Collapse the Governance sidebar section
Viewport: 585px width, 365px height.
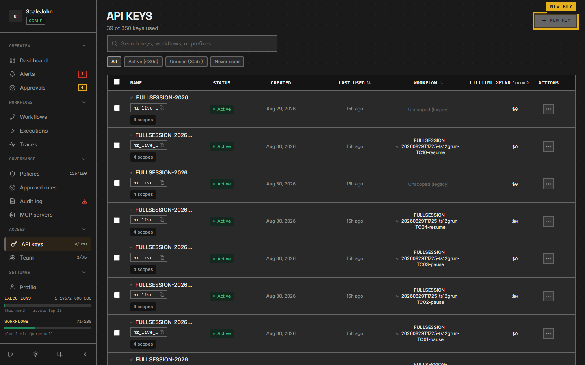pos(84,159)
